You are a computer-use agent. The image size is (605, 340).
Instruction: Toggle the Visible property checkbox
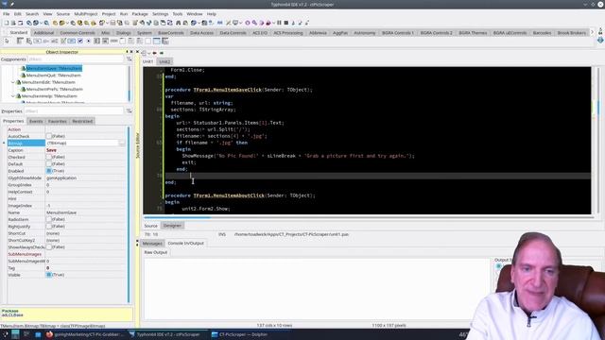click(48, 275)
